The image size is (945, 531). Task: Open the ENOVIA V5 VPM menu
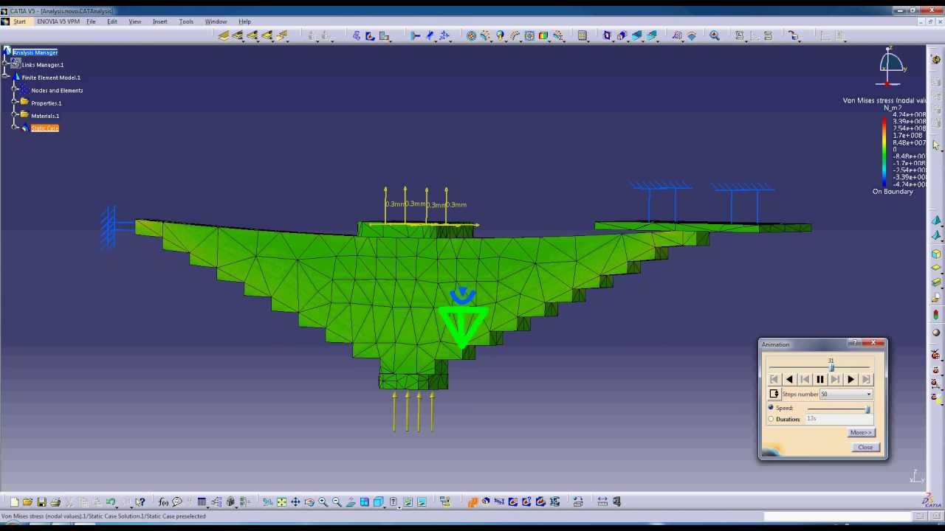(x=58, y=21)
